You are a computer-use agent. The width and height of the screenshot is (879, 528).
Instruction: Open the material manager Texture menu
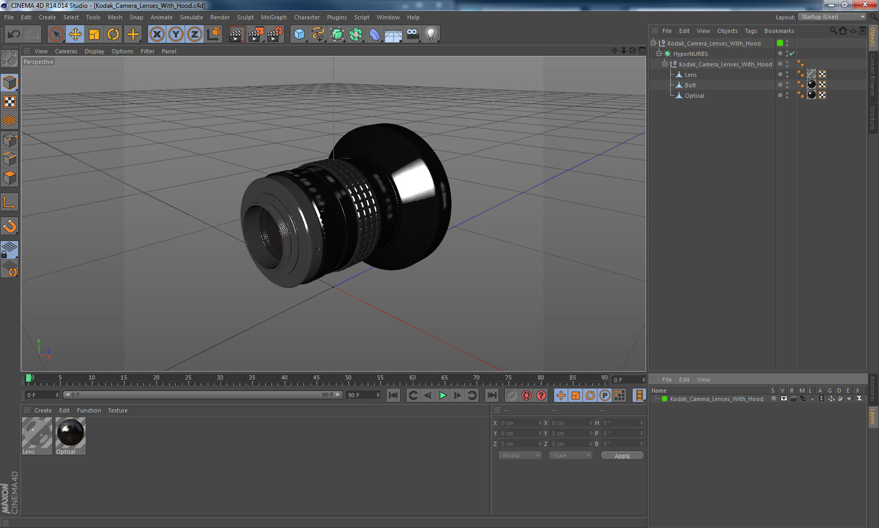click(118, 410)
